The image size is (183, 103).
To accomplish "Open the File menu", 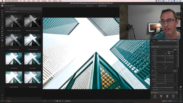I will tap(21, 1).
